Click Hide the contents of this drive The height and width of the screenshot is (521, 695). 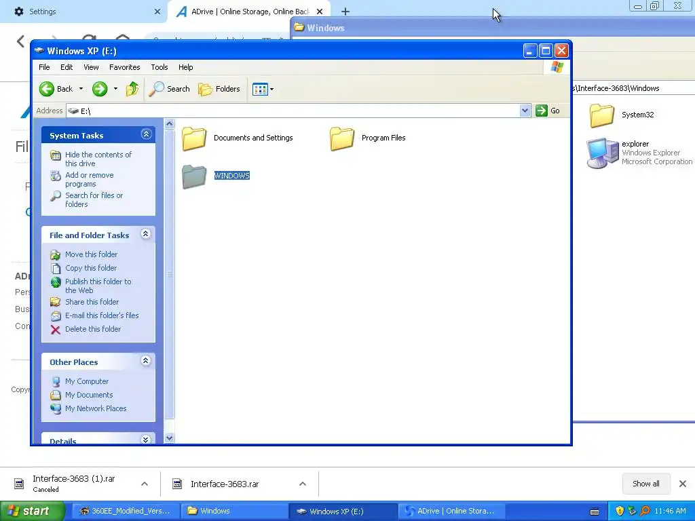[x=98, y=159]
